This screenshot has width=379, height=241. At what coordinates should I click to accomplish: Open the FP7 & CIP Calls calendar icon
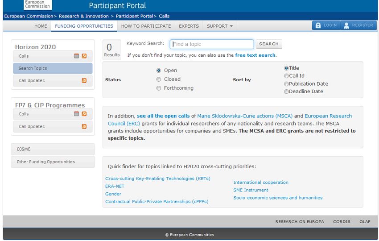pos(76,114)
